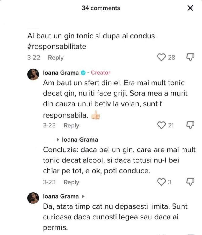Dislike the Creator reply about responsabila
Image resolution: width=202 pixels, height=235 pixels.
[190, 125]
